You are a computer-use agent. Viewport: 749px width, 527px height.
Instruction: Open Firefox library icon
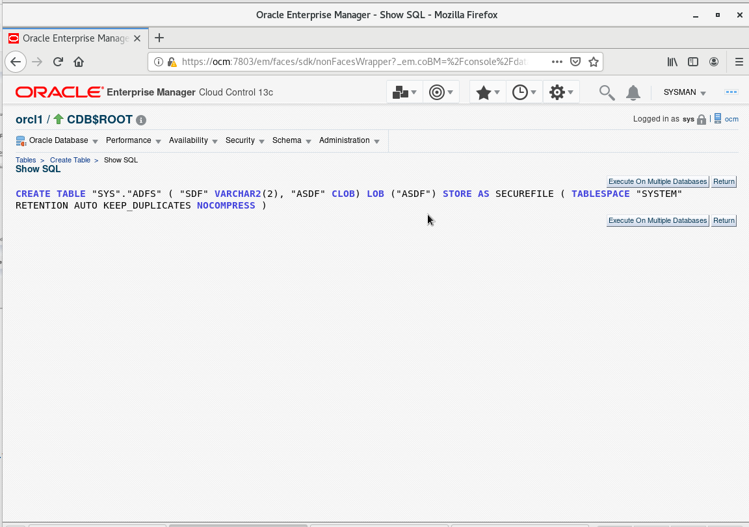point(672,62)
